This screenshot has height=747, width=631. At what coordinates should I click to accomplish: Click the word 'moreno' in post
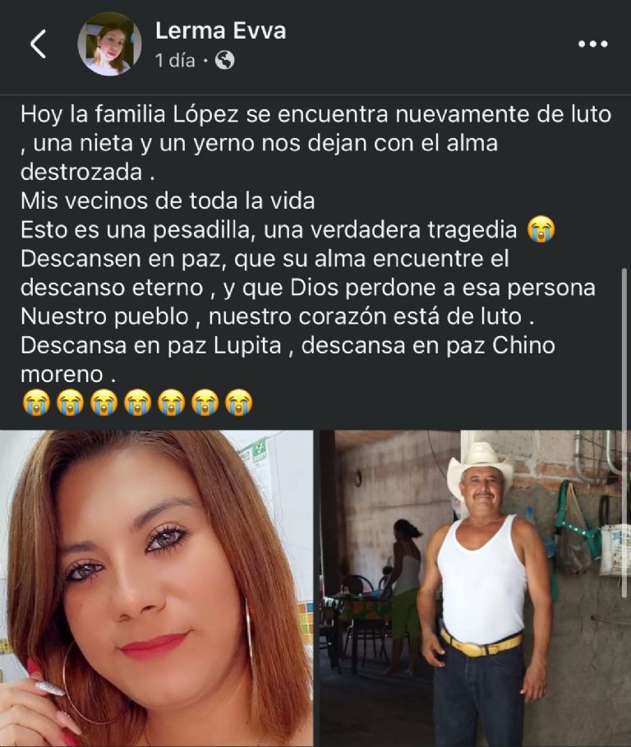coord(62,375)
